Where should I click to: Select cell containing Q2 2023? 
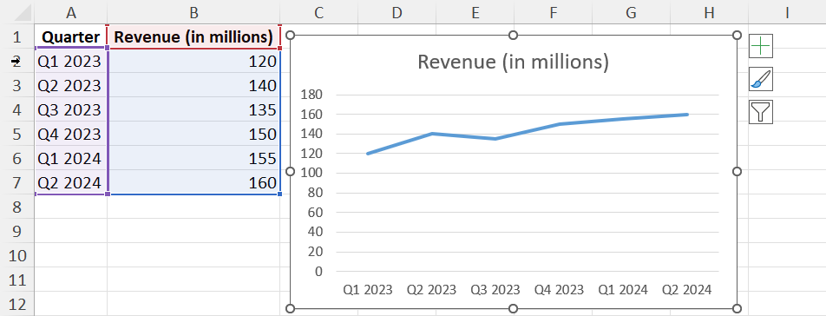(70, 85)
